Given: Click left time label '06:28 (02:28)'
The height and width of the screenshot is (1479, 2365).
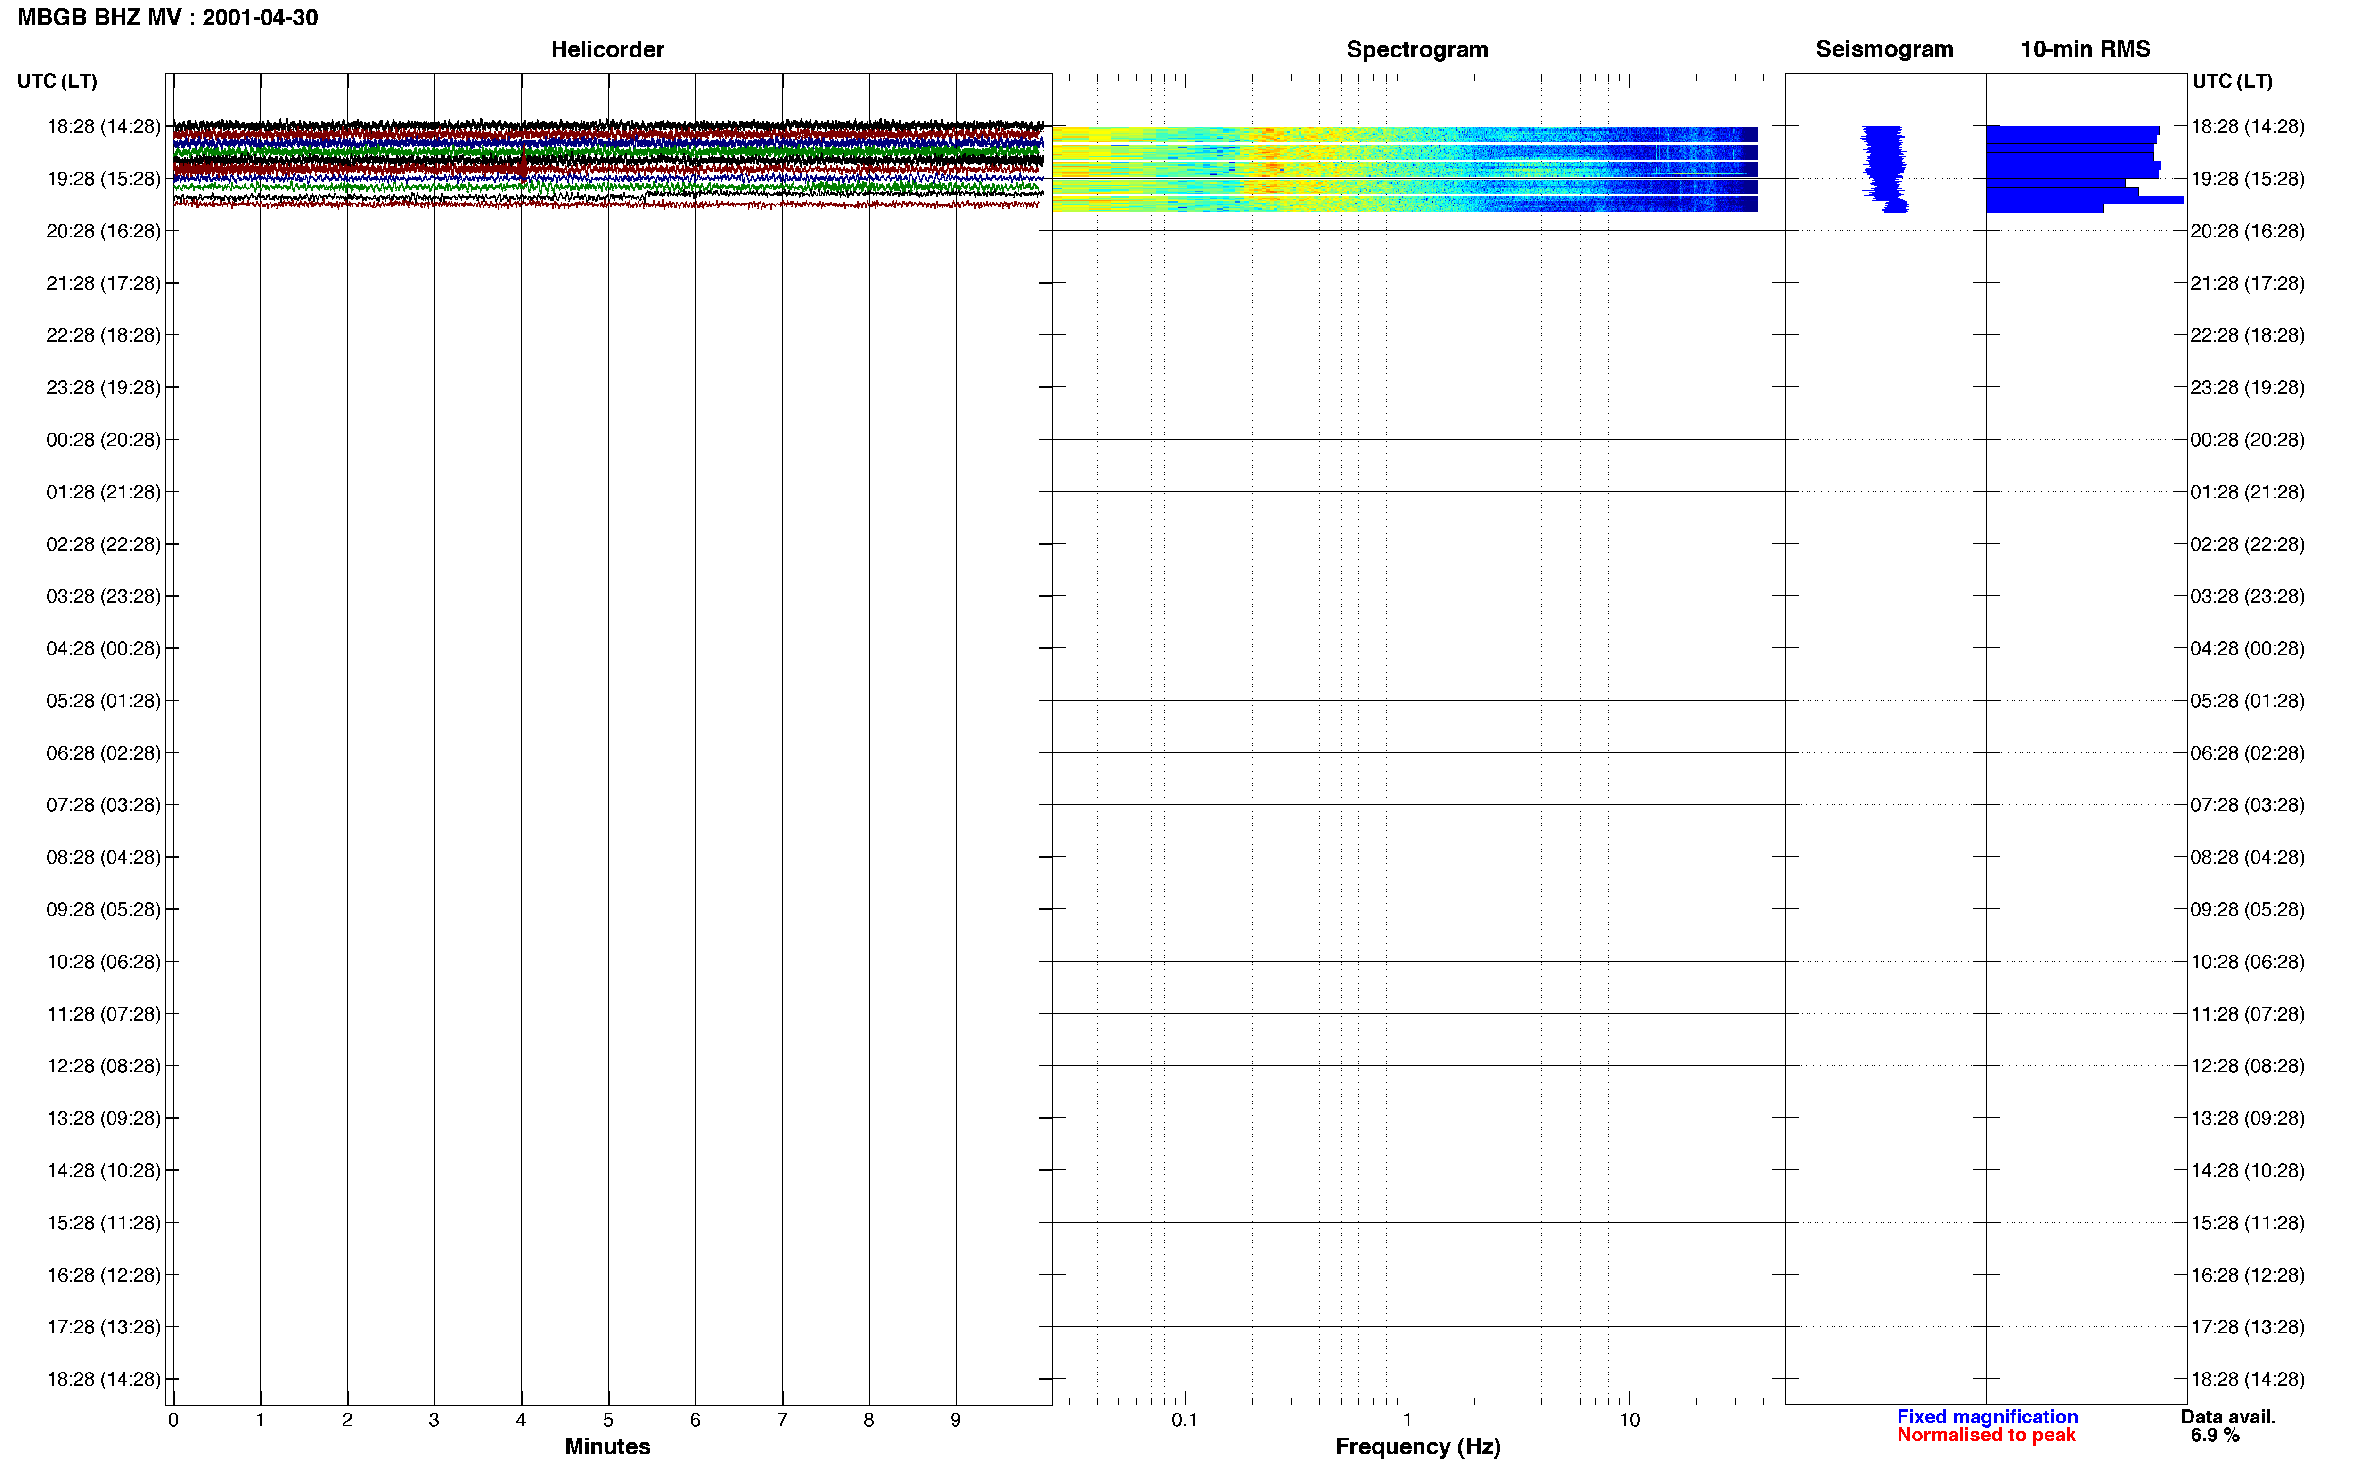Looking at the screenshot, I should tap(104, 753).
